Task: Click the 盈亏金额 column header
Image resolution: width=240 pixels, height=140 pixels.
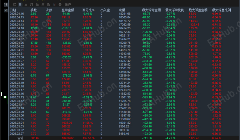Action: (x=68, y=10)
